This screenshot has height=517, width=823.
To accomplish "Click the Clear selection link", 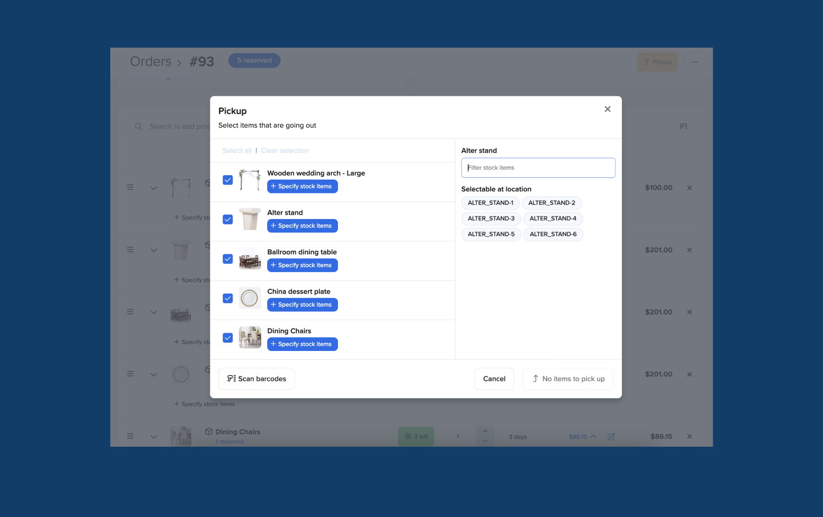I will [284, 150].
